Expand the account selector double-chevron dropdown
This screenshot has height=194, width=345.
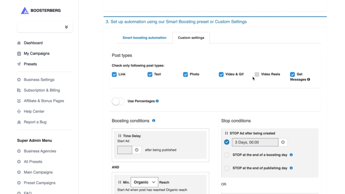pos(66,27)
